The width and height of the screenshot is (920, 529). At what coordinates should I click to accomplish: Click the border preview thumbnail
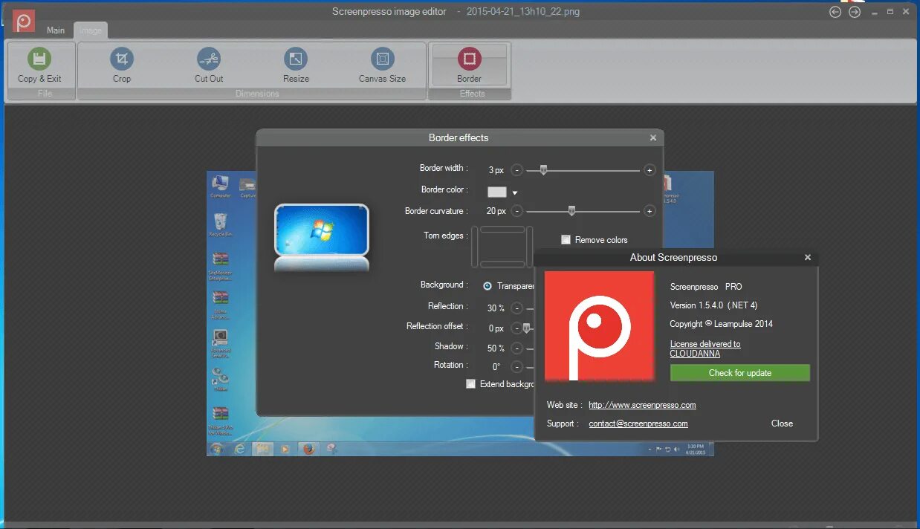[x=322, y=237]
